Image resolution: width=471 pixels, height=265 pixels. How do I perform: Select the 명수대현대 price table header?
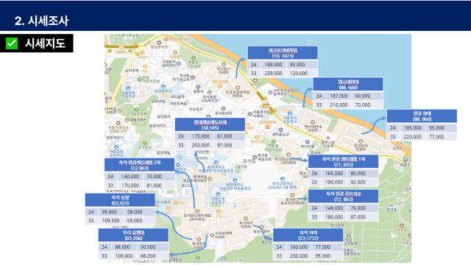348,85
